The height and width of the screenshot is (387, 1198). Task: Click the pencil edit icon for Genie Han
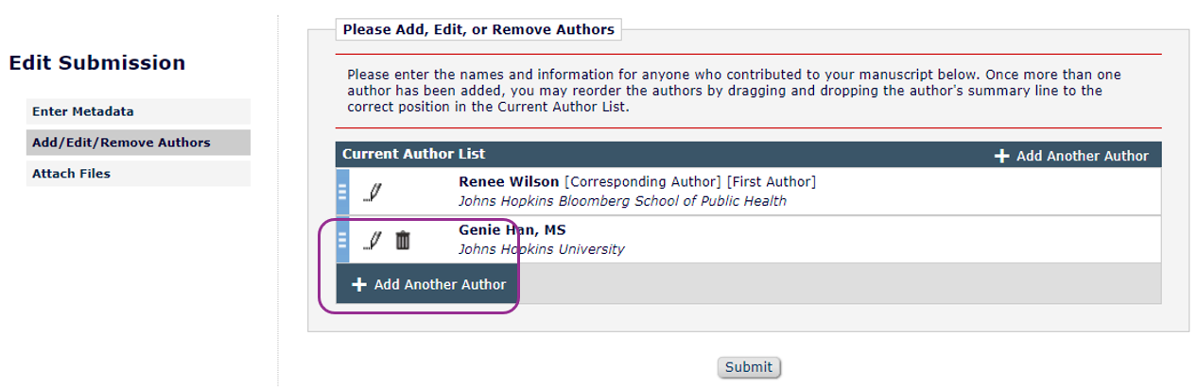pos(373,241)
